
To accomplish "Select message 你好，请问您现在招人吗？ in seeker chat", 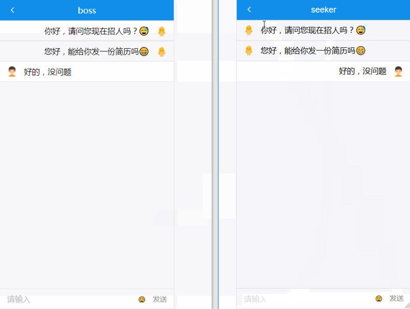I will [313, 30].
